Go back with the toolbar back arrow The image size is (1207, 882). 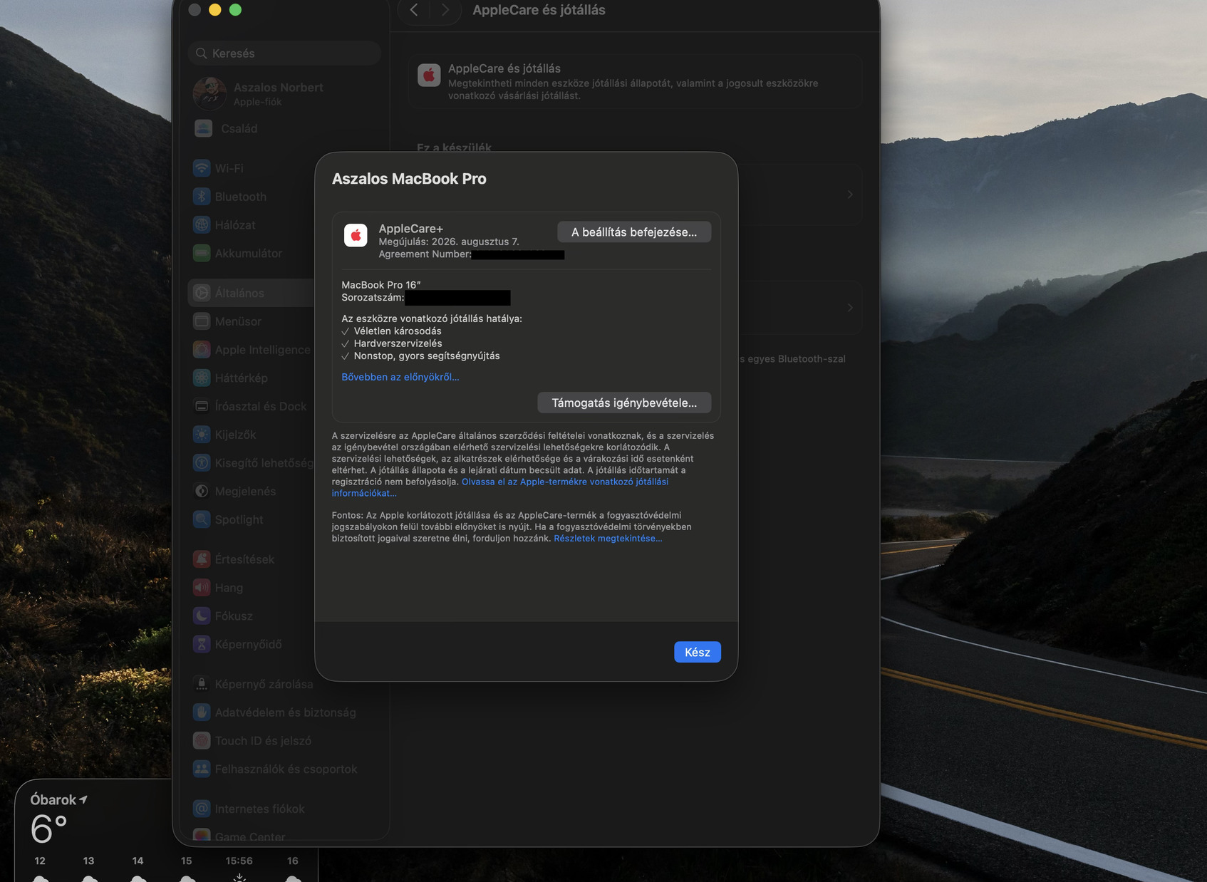[414, 10]
